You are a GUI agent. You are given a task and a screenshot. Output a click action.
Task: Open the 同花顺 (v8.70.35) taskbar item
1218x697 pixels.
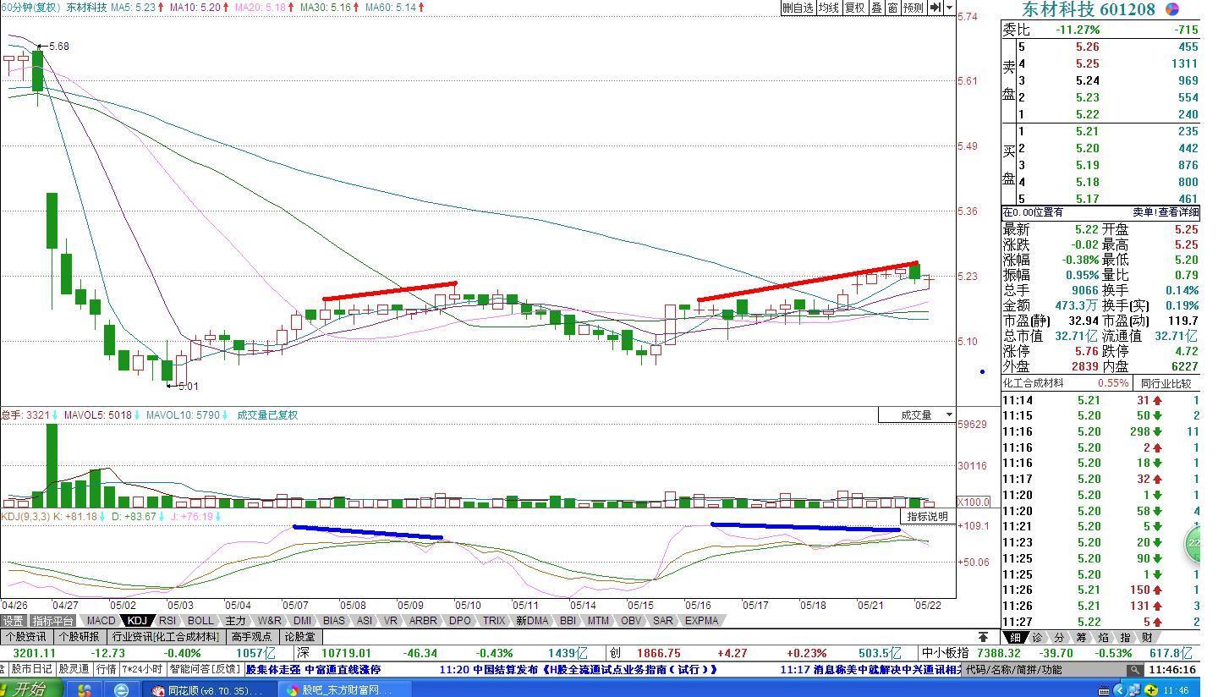point(211,689)
